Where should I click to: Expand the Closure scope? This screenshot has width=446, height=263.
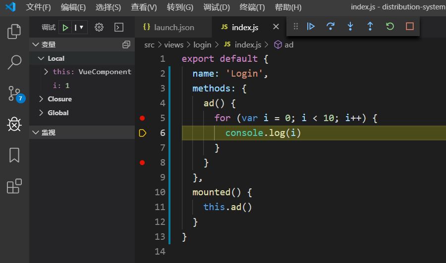[41, 99]
